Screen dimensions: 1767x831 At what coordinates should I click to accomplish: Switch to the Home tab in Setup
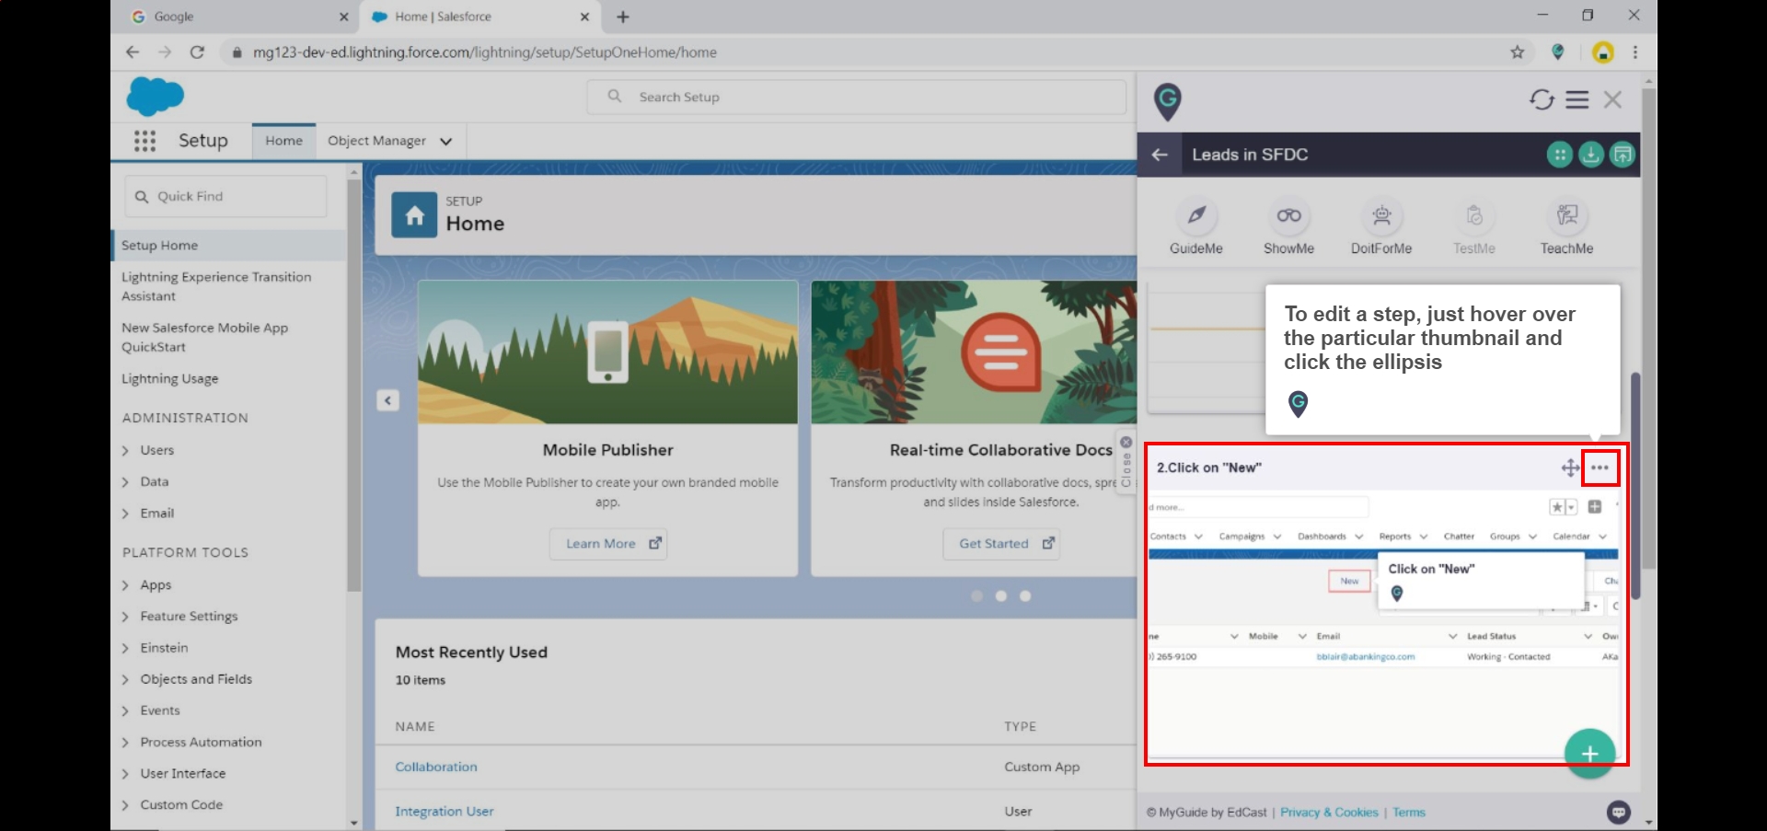pyautogui.click(x=283, y=141)
